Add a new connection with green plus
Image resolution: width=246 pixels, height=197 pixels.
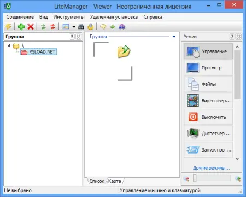tap(21, 27)
